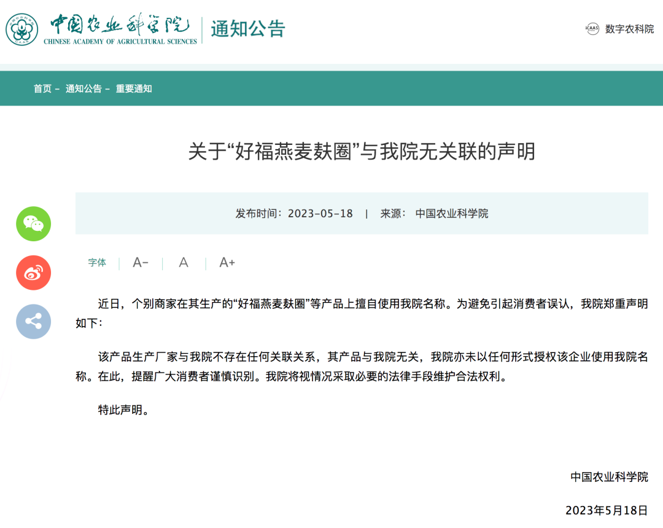Share the article via the WeChat icon
Screen dimensions: 663x528
33,223
